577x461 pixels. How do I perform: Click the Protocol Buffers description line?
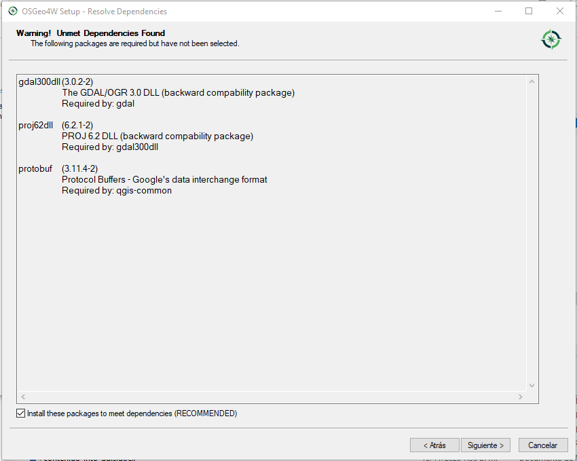(x=164, y=179)
